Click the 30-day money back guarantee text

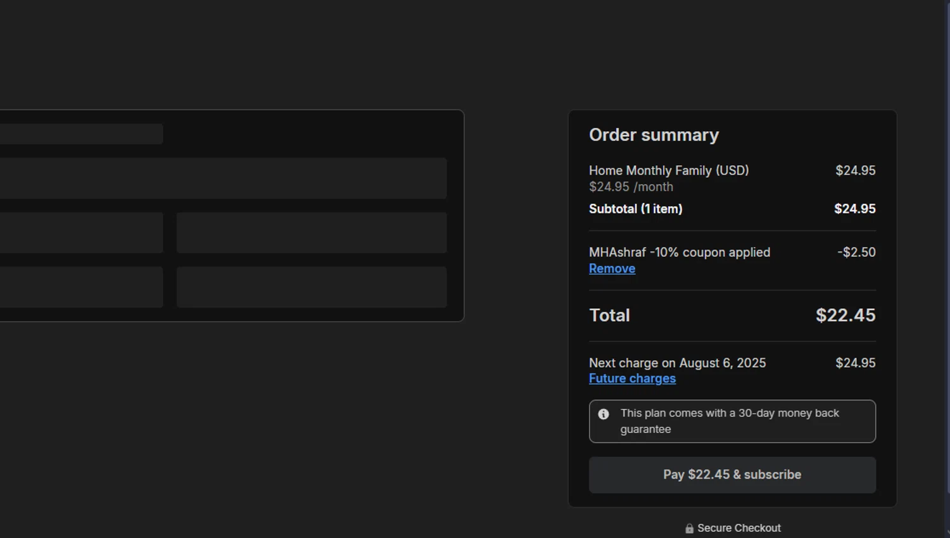point(730,421)
